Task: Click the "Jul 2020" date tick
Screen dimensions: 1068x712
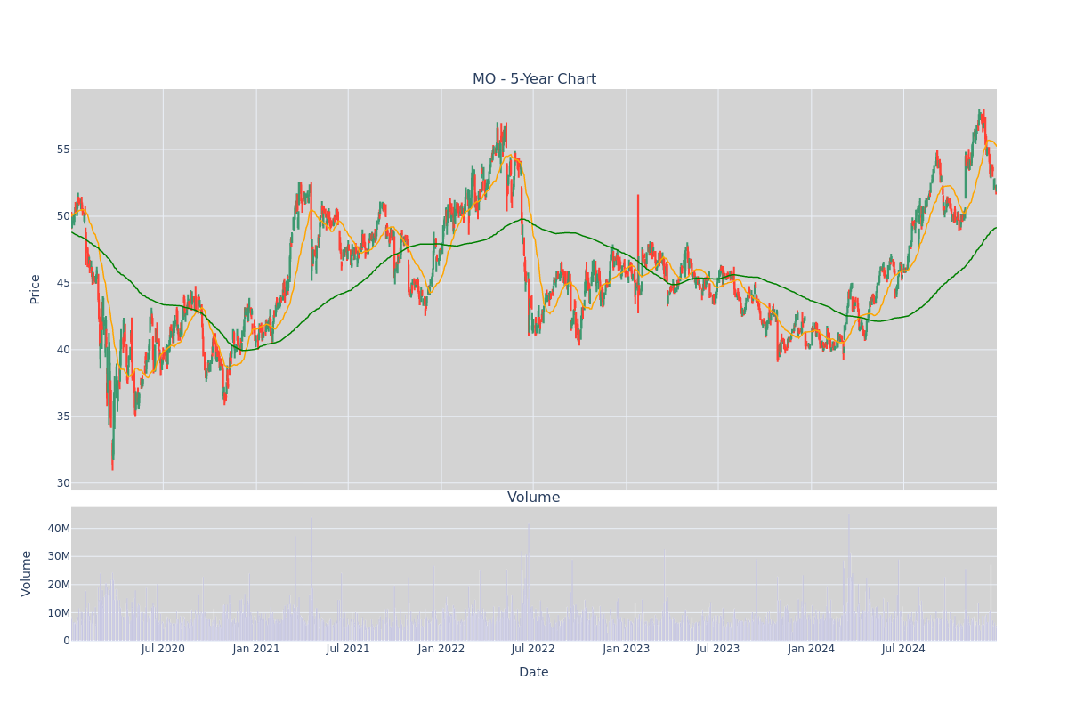Action: point(163,649)
